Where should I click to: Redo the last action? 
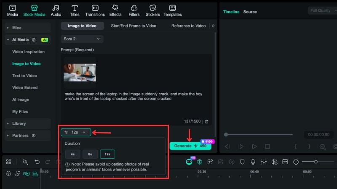[48, 162]
